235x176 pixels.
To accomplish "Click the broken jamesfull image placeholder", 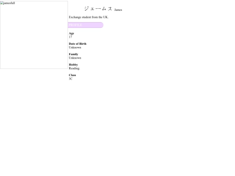I will pyautogui.click(x=34, y=35).
